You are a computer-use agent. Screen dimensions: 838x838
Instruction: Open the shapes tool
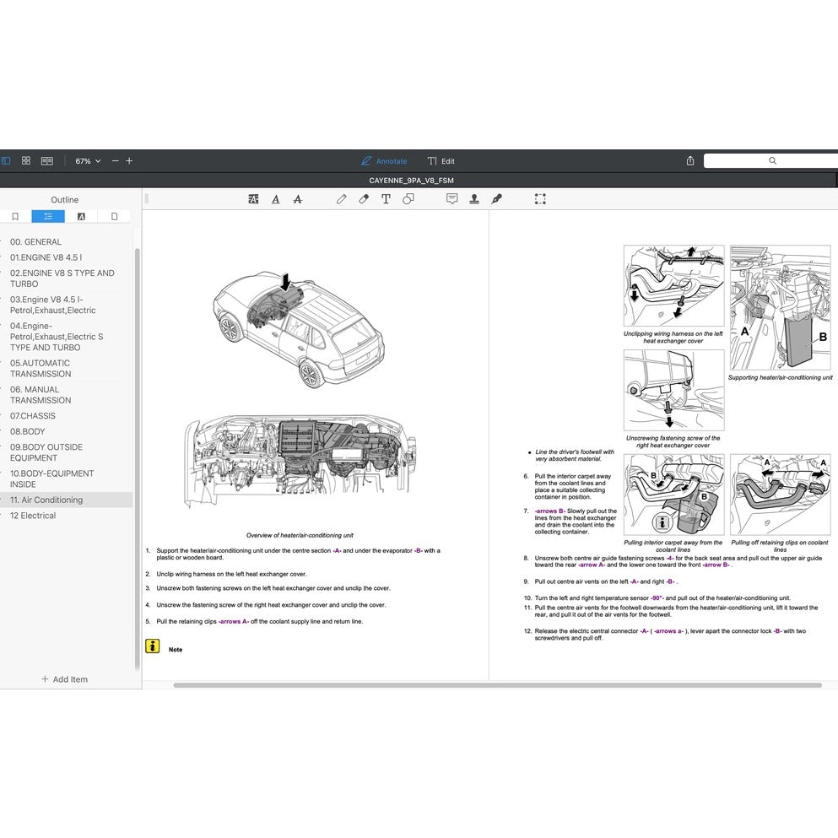click(x=408, y=199)
